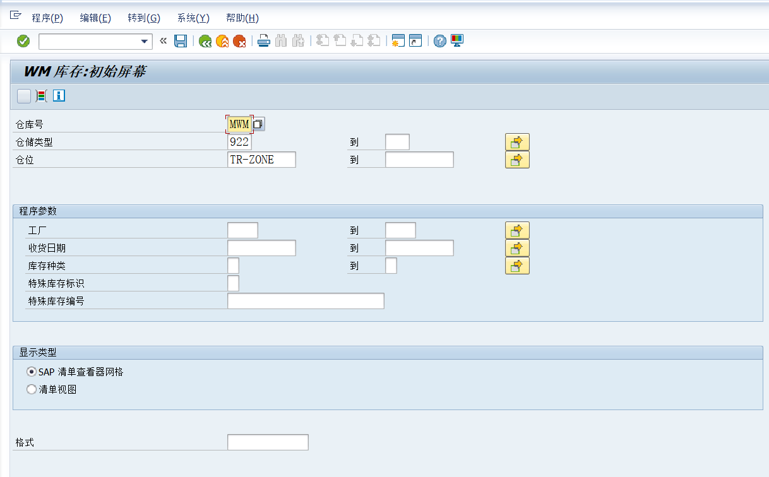Click the Next Page icon

click(x=357, y=41)
